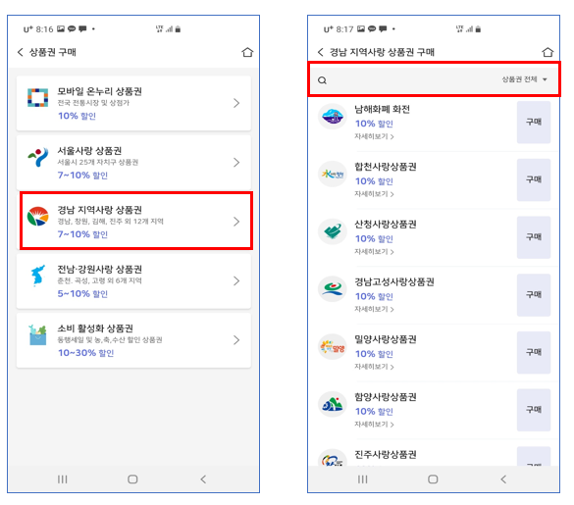574x505 pixels.
Task: Tap Android home button on right phone
Action: [x=433, y=480]
